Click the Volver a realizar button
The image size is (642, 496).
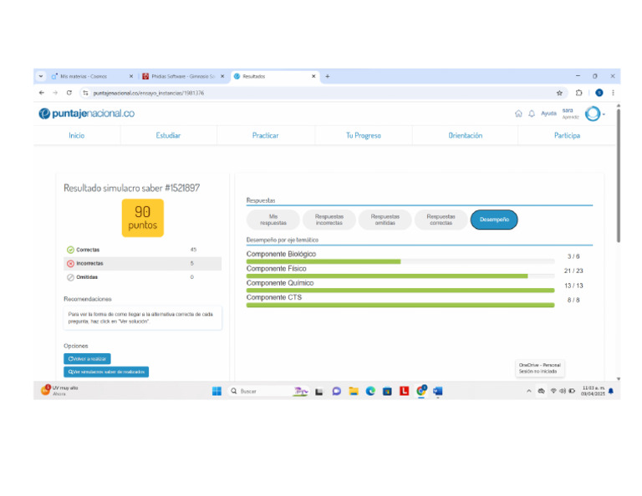(x=87, y=359)
